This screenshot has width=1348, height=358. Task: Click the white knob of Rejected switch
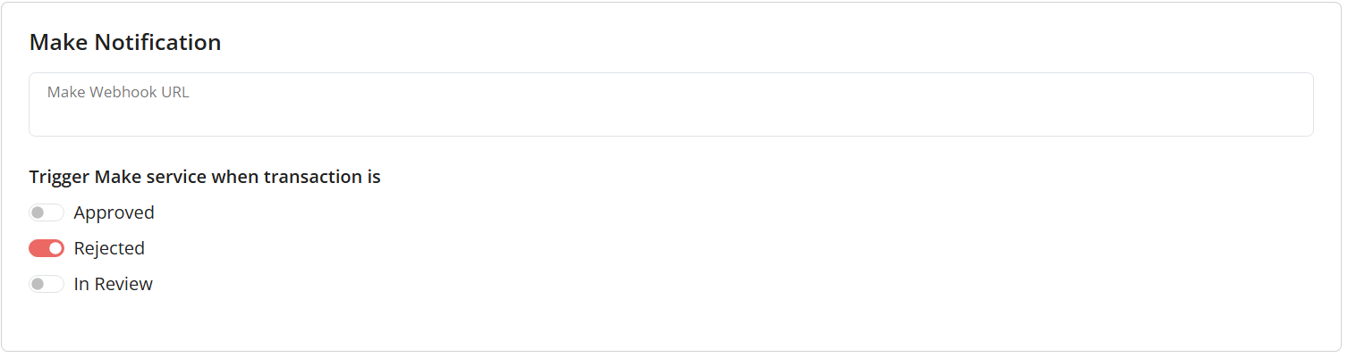55,248
